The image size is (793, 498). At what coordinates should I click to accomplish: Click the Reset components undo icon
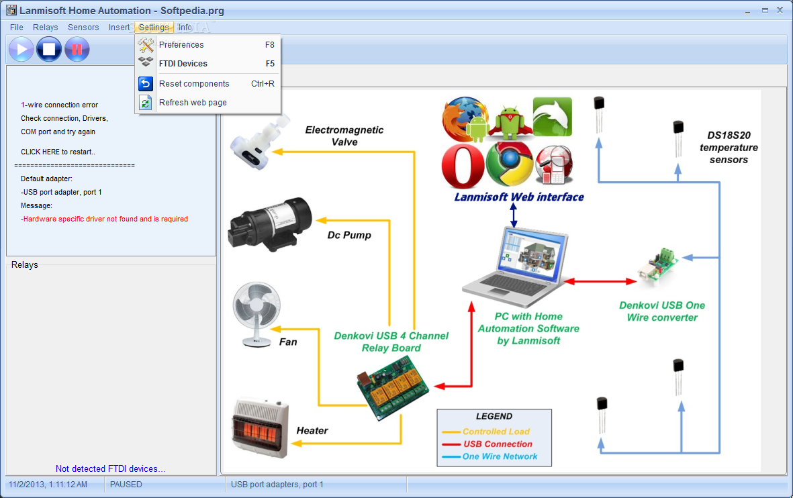146,83
